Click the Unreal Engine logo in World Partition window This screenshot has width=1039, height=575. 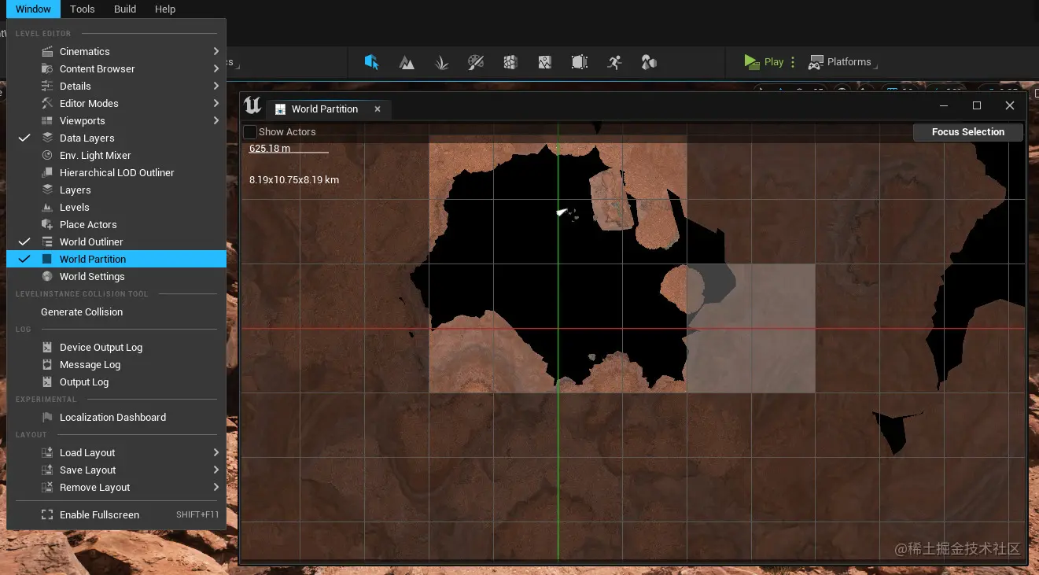[252, 106]
